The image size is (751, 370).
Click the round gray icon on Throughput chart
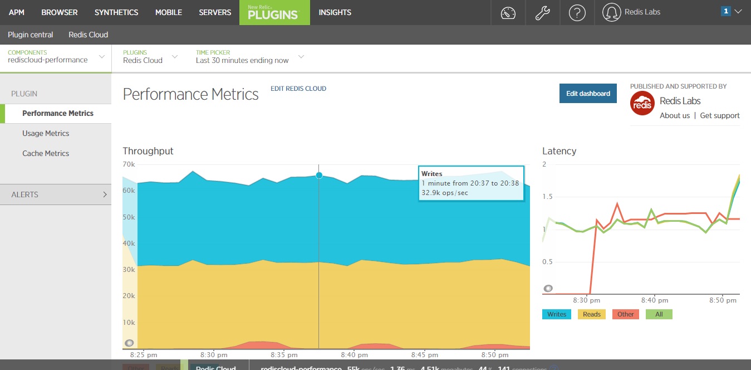130,343
